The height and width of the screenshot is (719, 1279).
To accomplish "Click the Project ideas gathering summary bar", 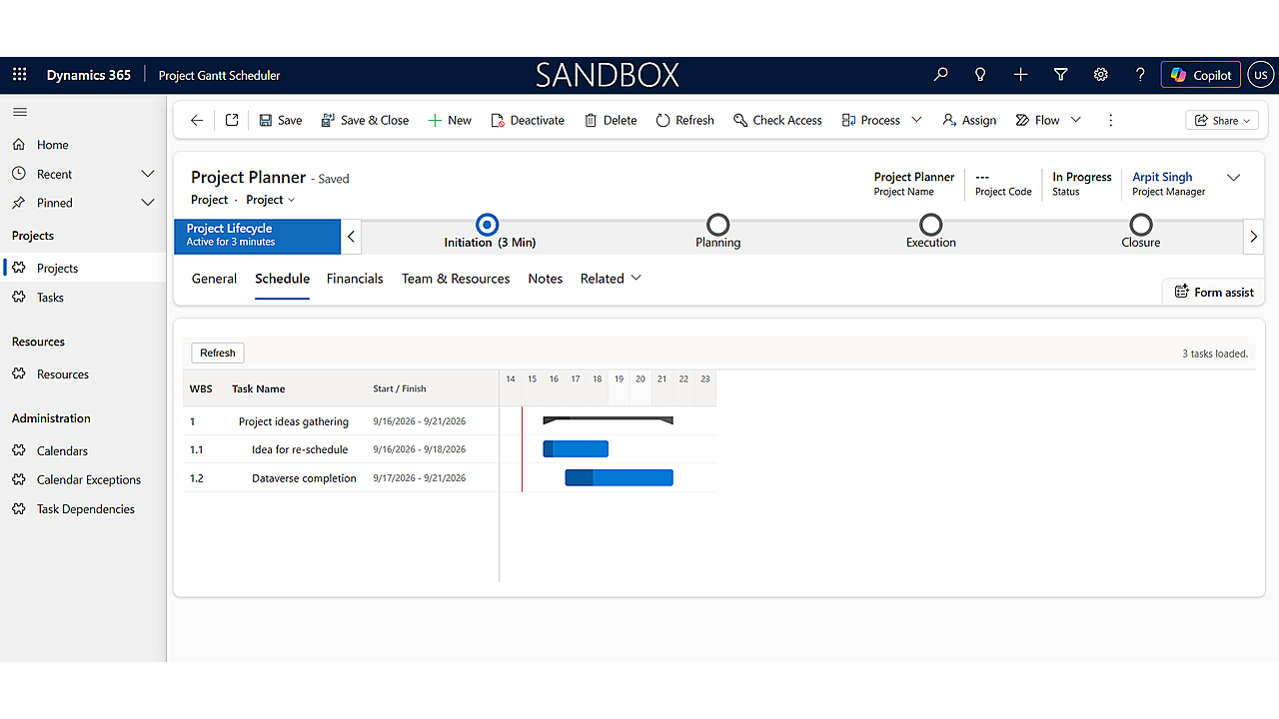I will point(608,420).
